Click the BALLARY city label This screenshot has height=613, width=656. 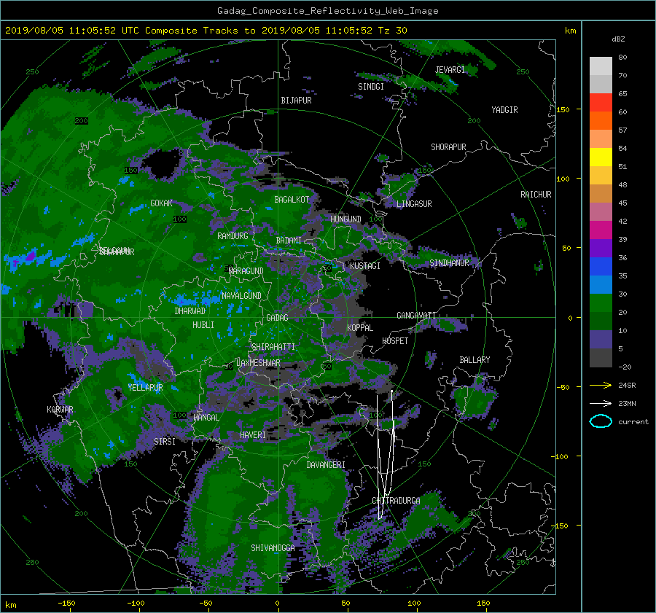[475, 360]
